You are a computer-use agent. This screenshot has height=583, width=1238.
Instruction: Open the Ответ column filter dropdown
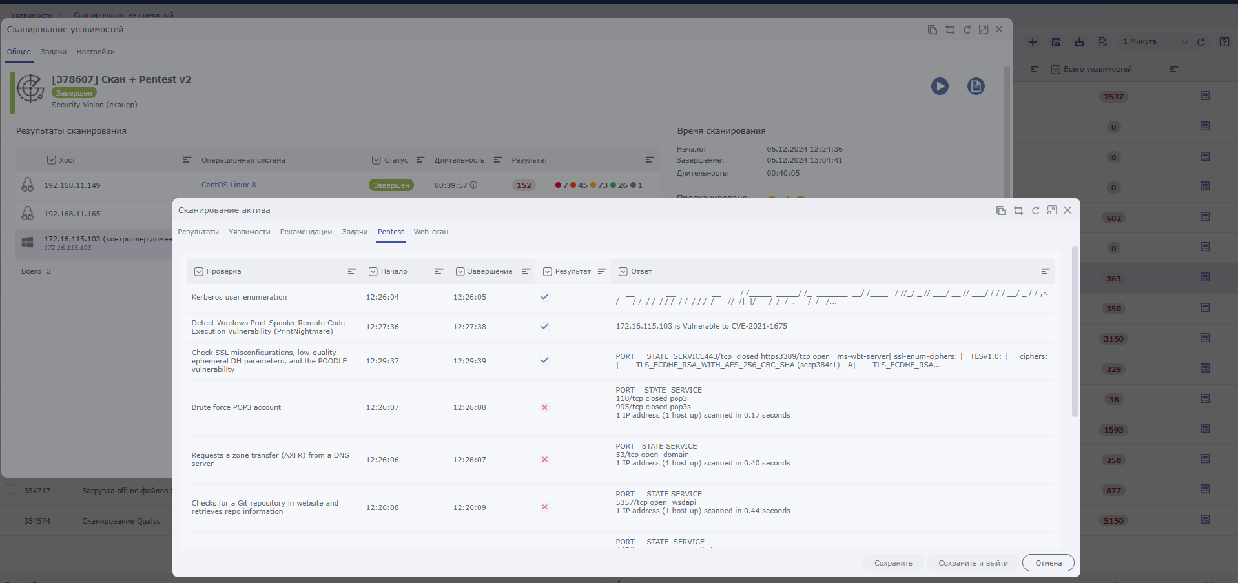[x=623, y=272]
